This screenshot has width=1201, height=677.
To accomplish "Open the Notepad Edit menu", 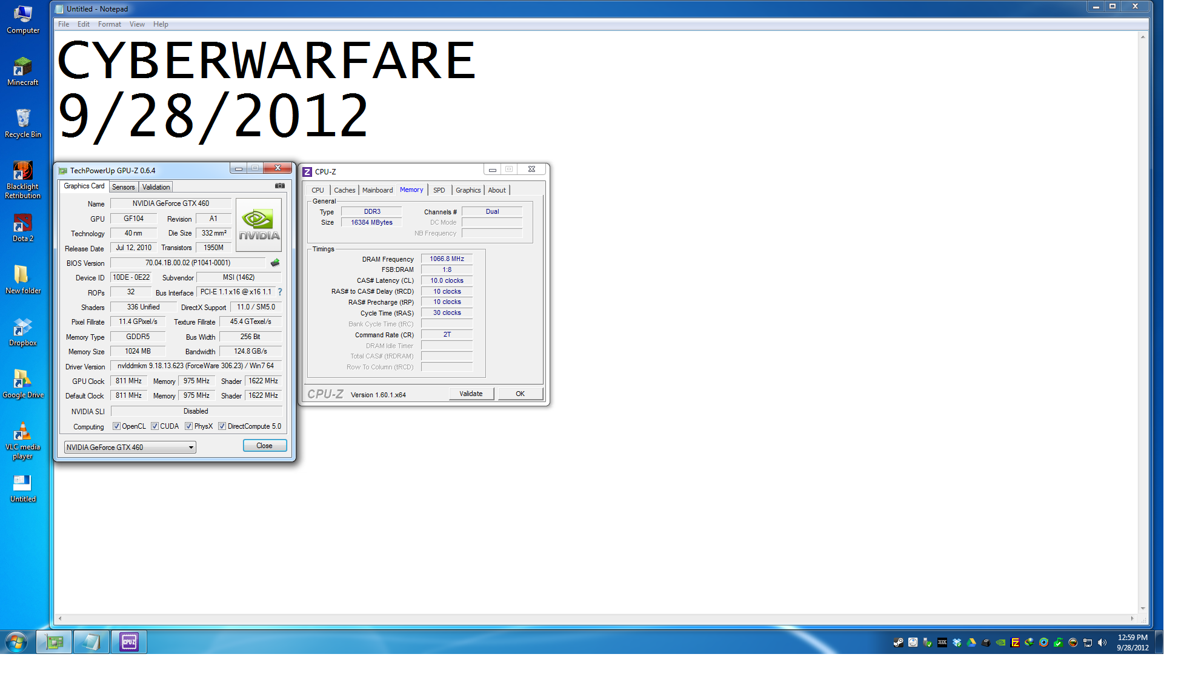I will (84, 24).
